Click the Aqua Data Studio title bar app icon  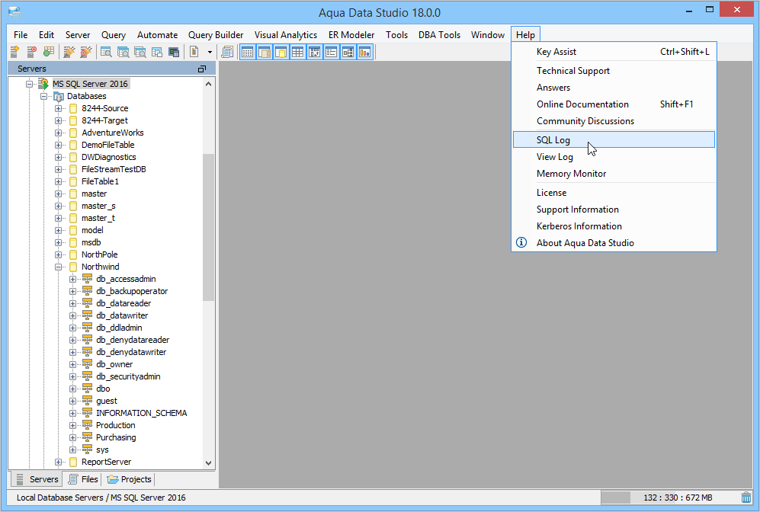tap(14, 12)
